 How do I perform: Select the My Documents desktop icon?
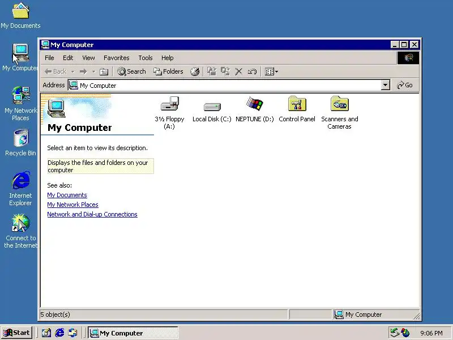(x=20, y=16)
